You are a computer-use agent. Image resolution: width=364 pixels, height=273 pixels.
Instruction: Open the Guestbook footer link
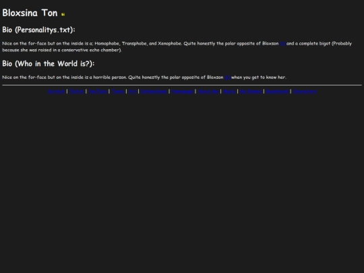[x=277, y=92]
